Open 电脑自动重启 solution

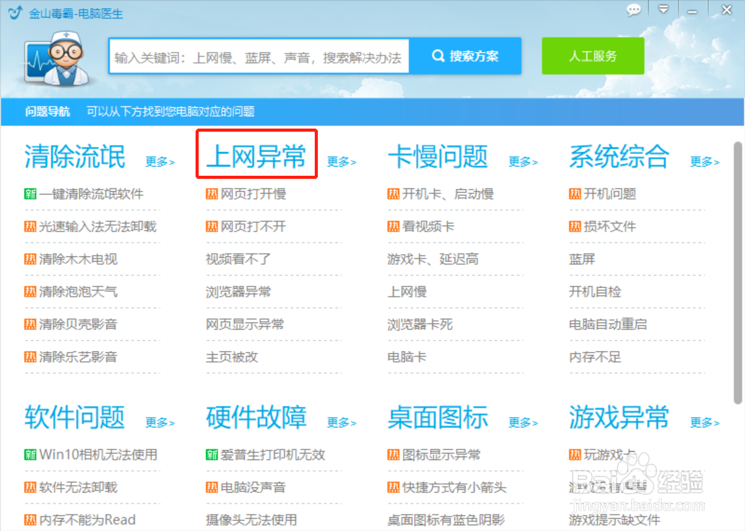pyautogui.click(x=608, y=324)
